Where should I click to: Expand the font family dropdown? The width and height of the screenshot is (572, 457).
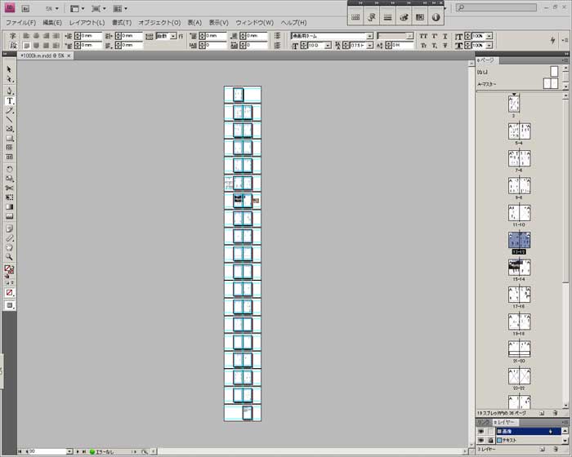[x=369, y=36]
